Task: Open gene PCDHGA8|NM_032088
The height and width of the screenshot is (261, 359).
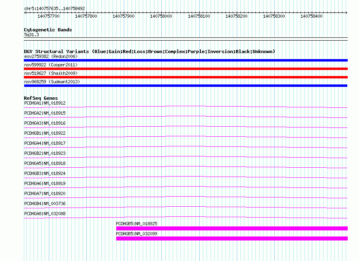Action: pyautogui.click(x=45, y=214)
